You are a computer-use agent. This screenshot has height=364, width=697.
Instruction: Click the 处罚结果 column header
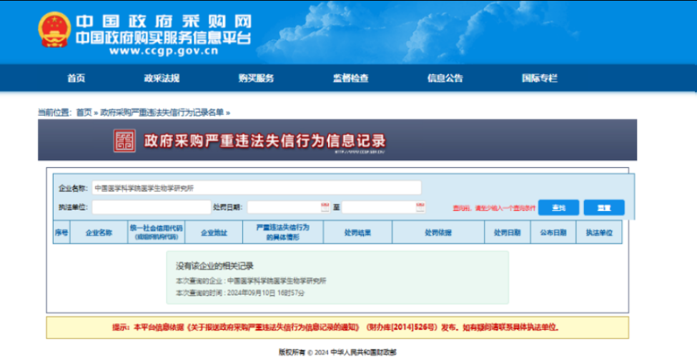pos(357,232)
